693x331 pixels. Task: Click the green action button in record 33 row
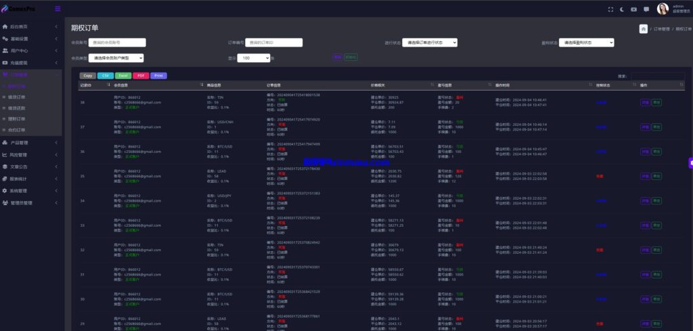656,225
